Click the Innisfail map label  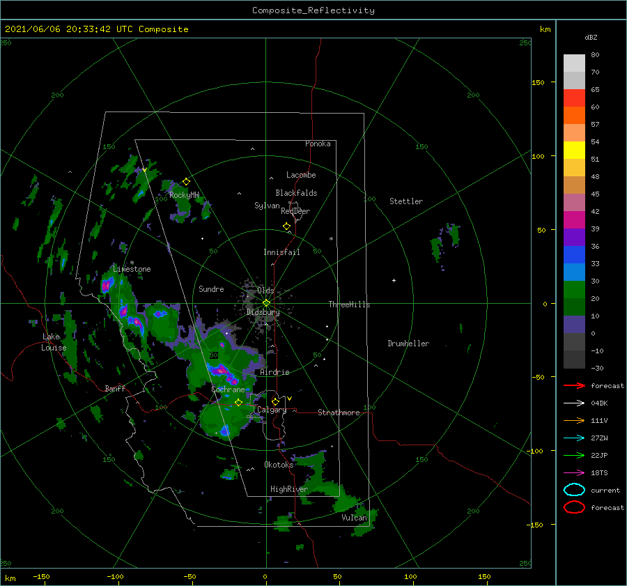point(281,252)
